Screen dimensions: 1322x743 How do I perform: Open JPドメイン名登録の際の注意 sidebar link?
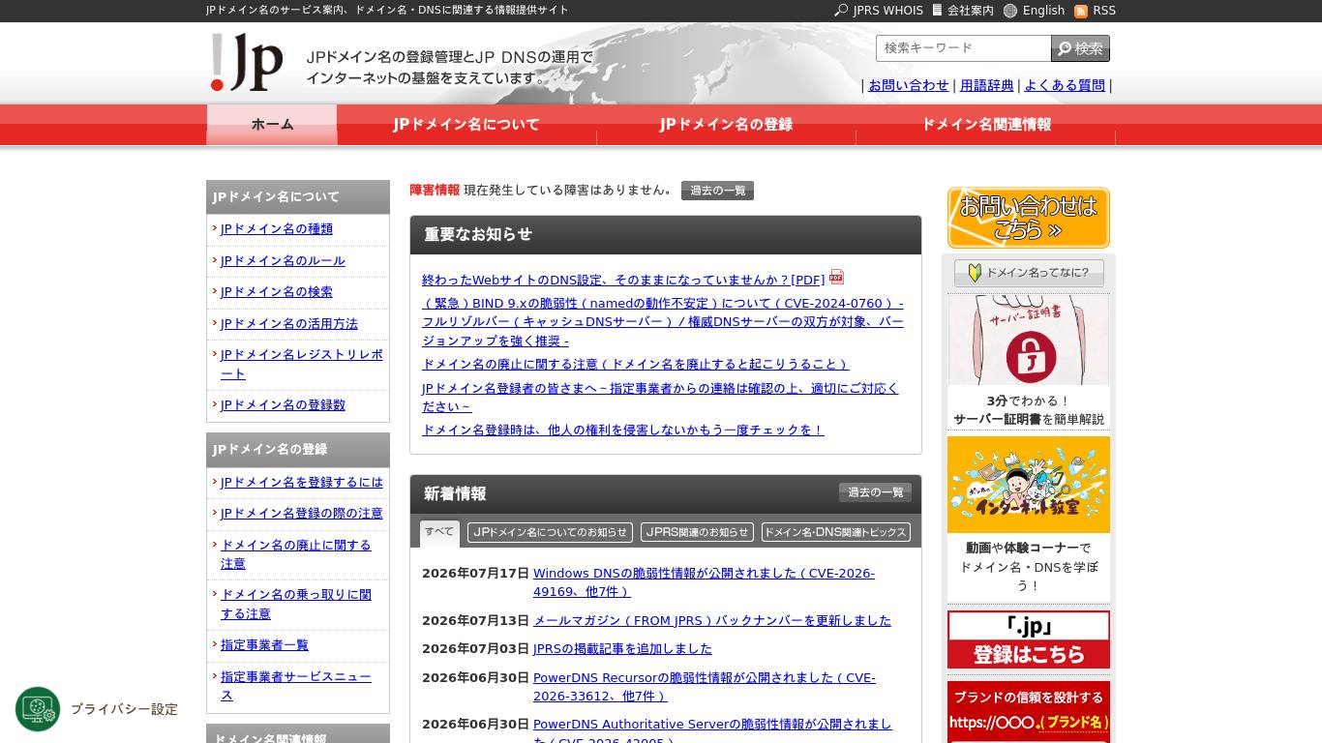coord(302,514)
